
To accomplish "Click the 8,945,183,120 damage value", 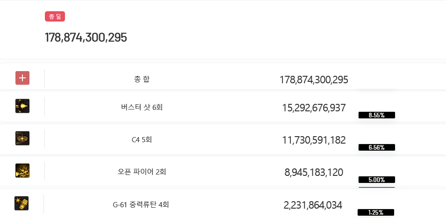I will (x=314, y=173).
